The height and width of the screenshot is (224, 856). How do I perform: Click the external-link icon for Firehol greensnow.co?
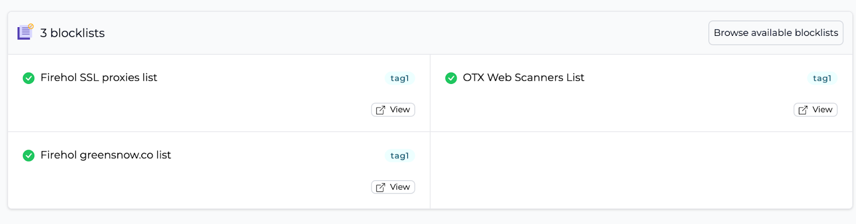[380, 187]
